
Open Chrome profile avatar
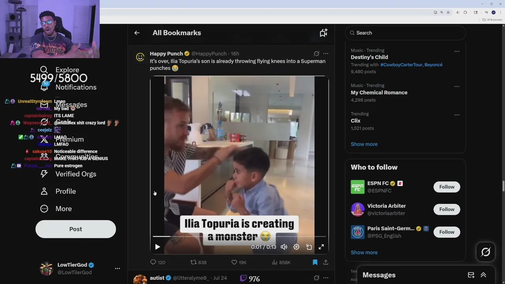494,13
